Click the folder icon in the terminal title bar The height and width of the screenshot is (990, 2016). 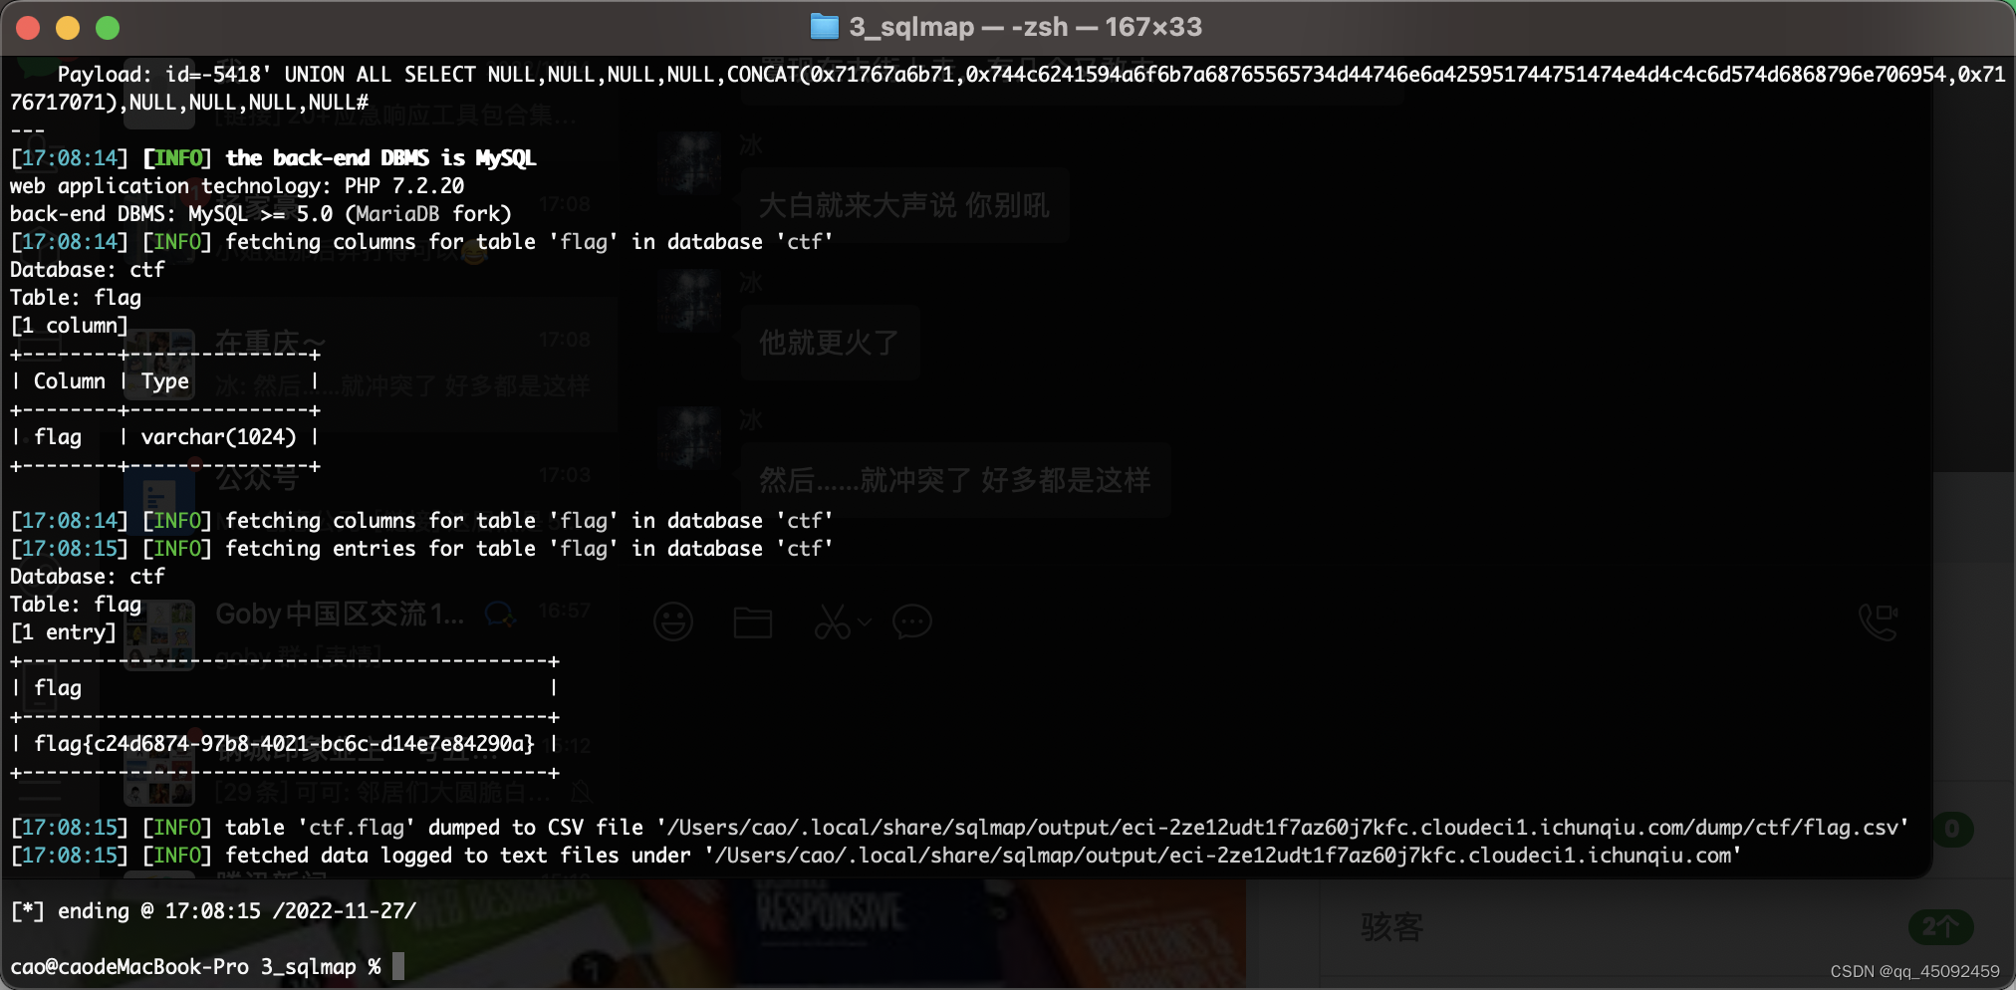[825, 27]
